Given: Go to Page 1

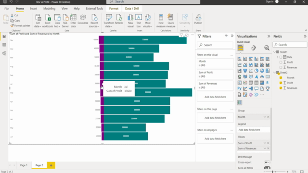Looking at the screenshot, I should 24,165.
